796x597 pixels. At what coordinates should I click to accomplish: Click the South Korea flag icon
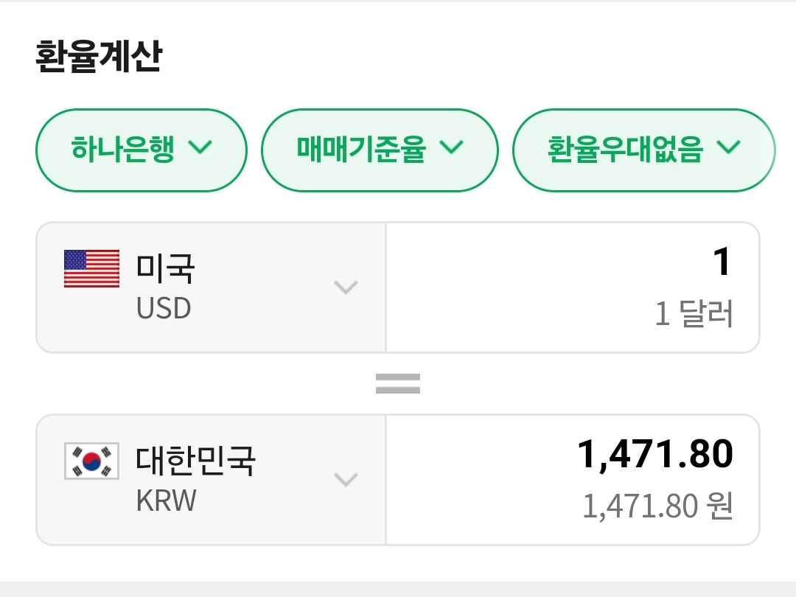pos(91,461)
